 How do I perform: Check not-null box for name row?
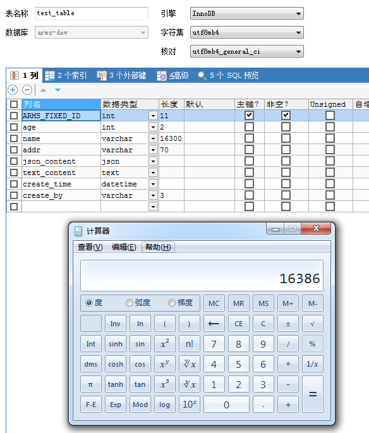(286, 138)
